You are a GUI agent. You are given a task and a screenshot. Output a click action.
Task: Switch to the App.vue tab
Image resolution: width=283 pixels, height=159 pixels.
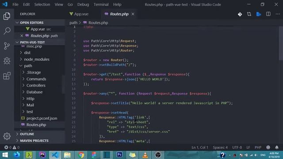81,14
